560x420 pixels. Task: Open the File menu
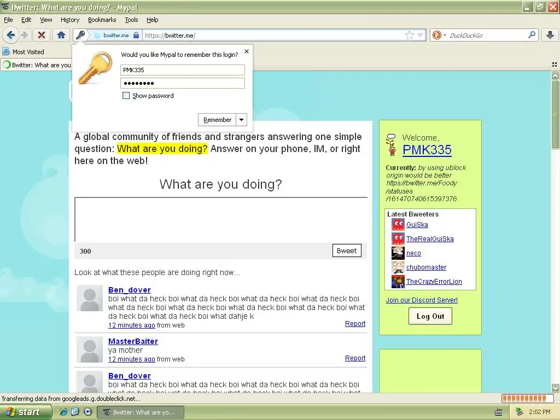click(x=8, y=20)
